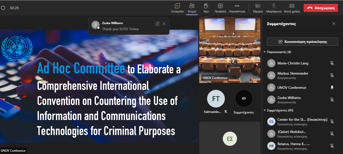This screenshot has width=343, height=154.
Task: Toggle the Μικρόφωνο microphone
Action: 274,8
